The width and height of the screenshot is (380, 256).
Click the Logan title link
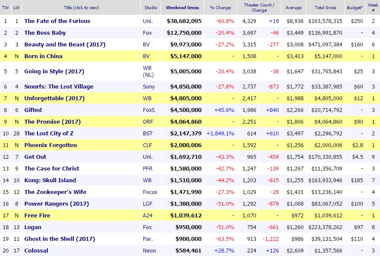click(x=33, y=227)
